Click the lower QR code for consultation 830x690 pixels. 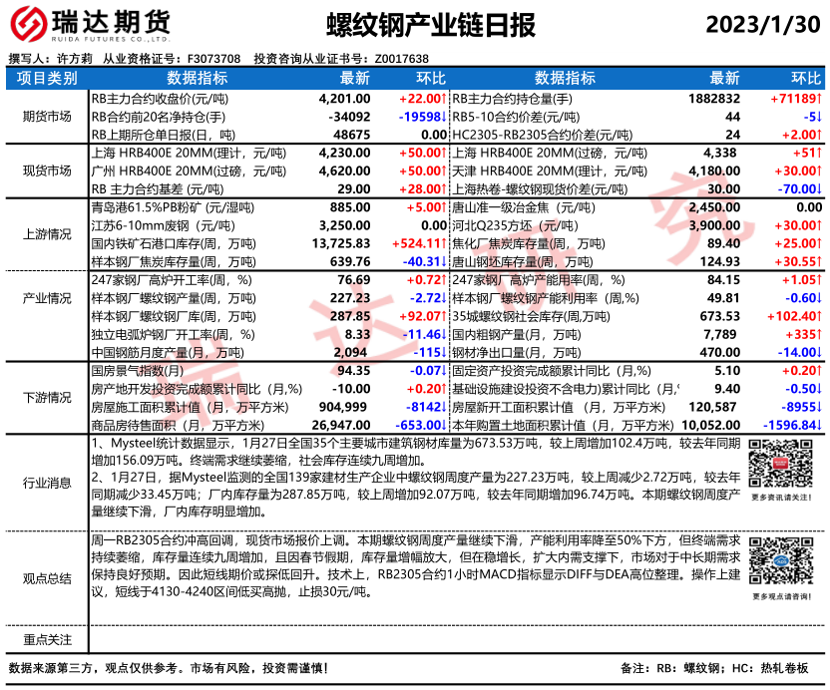coord(780,562)
